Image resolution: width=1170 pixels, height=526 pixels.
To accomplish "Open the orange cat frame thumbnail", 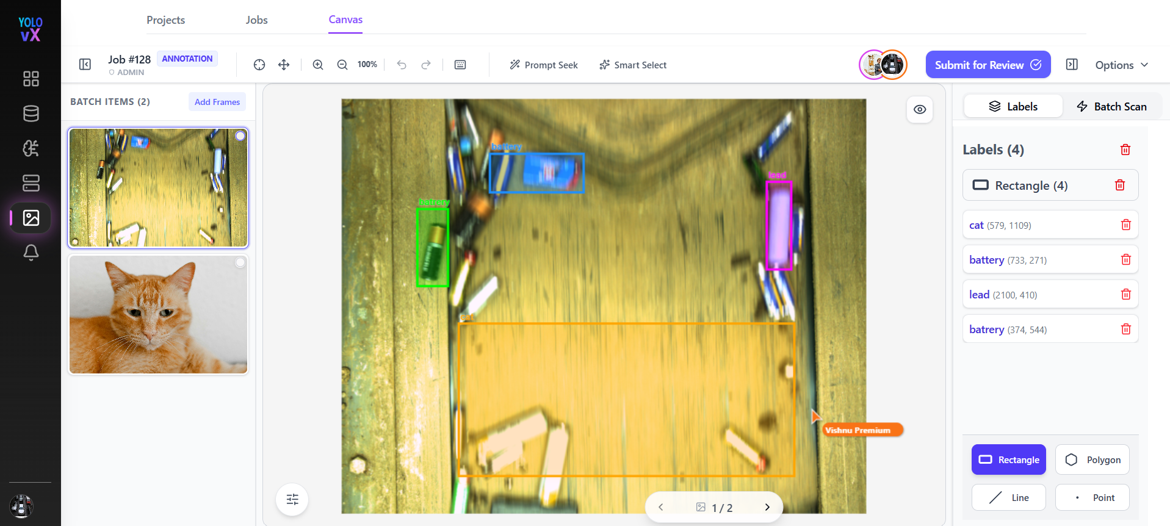I will pos(158,314).
